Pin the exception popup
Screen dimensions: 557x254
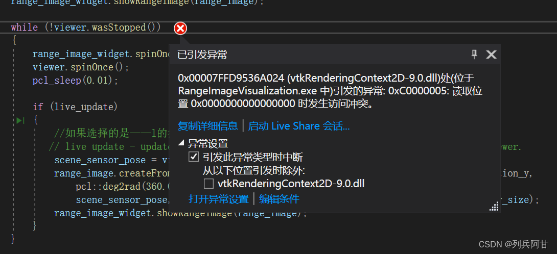click(474, 54)
